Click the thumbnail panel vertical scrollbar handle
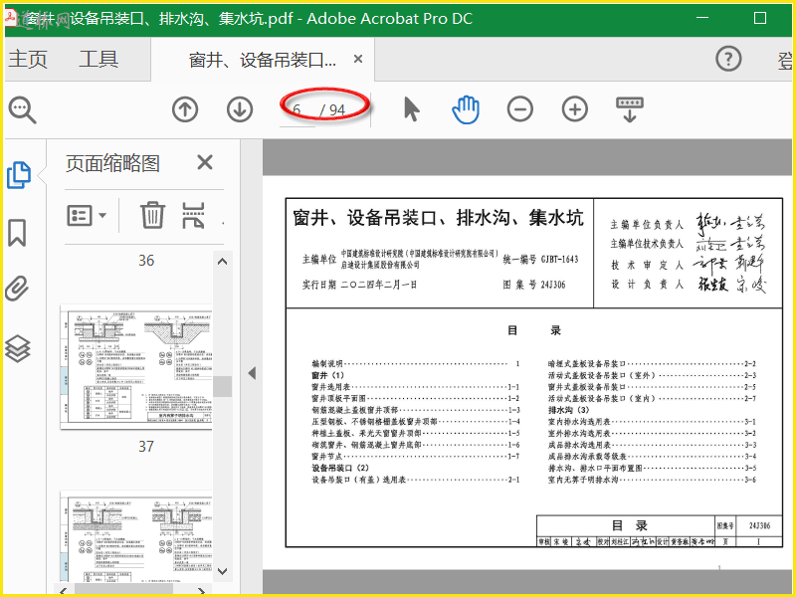Image resolution: width=796 pixels, height=597 pixels. coord(222,386)
